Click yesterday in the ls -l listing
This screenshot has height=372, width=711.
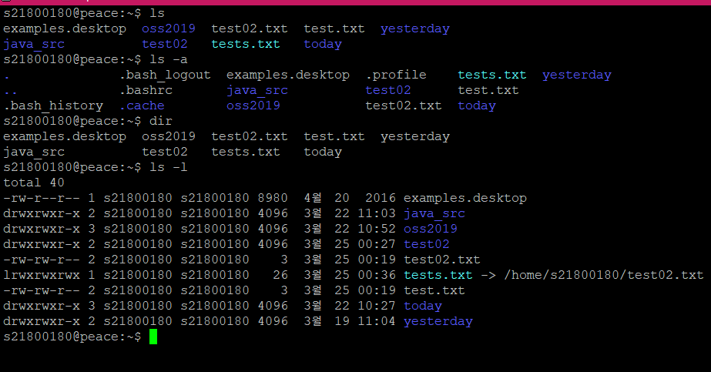tap(438, 321)
